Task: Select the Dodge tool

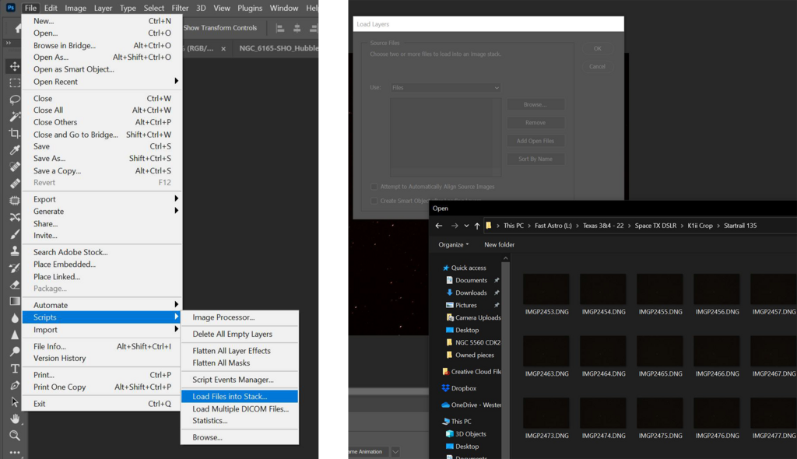Action: click(x=14, y=351)
